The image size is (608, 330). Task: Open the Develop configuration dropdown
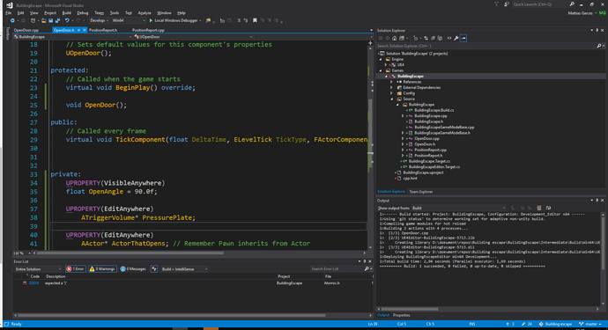(99, 20)
